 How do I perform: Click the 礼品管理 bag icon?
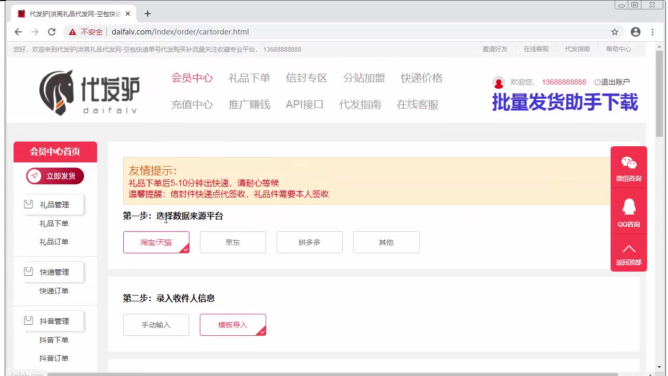(x=29, y=204)
